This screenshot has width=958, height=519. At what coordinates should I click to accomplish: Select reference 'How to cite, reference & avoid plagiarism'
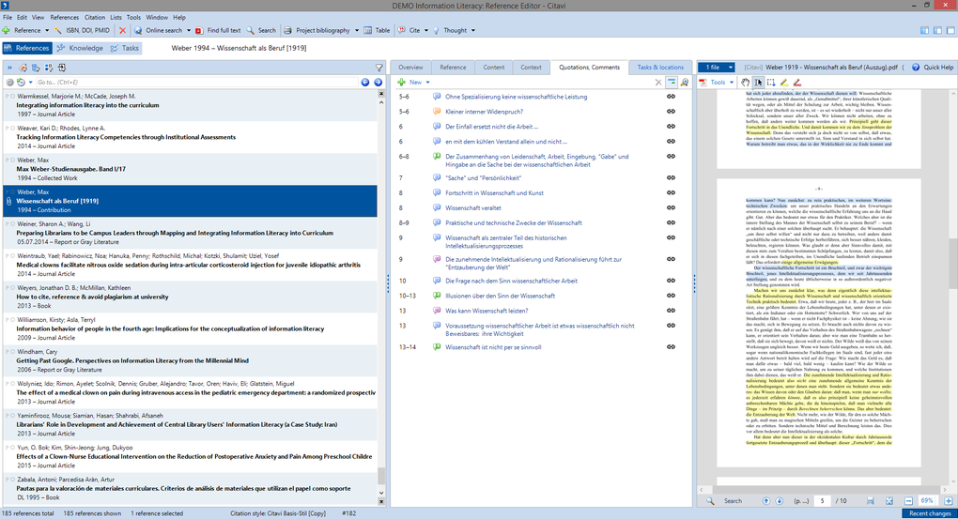190,297
